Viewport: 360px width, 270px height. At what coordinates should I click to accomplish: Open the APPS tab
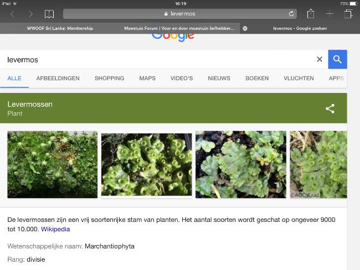click(x=336, y=78)
